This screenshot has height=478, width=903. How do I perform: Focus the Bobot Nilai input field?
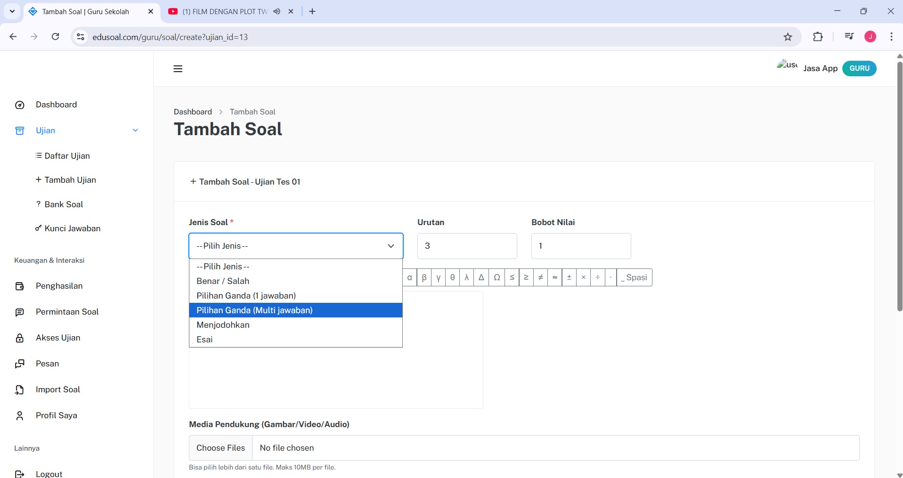(x=581, y=246)
